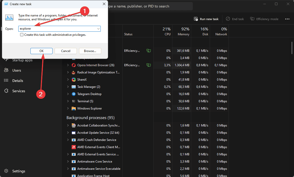Click the Run new task icon
The image size is (294, 177).
coord(196,19)
